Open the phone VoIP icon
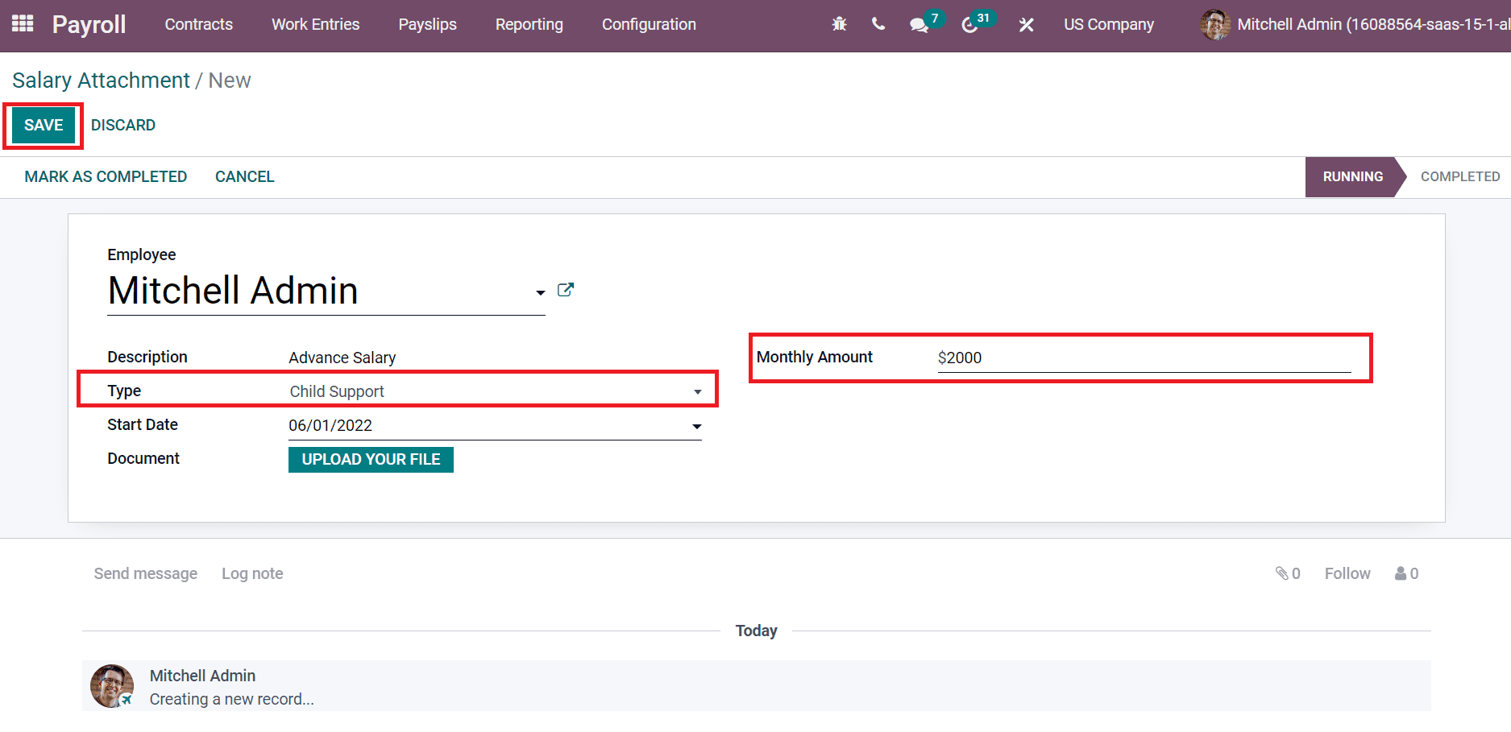 (878, 24)
